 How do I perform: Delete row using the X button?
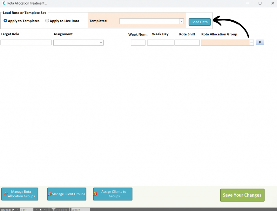[260, 42]
